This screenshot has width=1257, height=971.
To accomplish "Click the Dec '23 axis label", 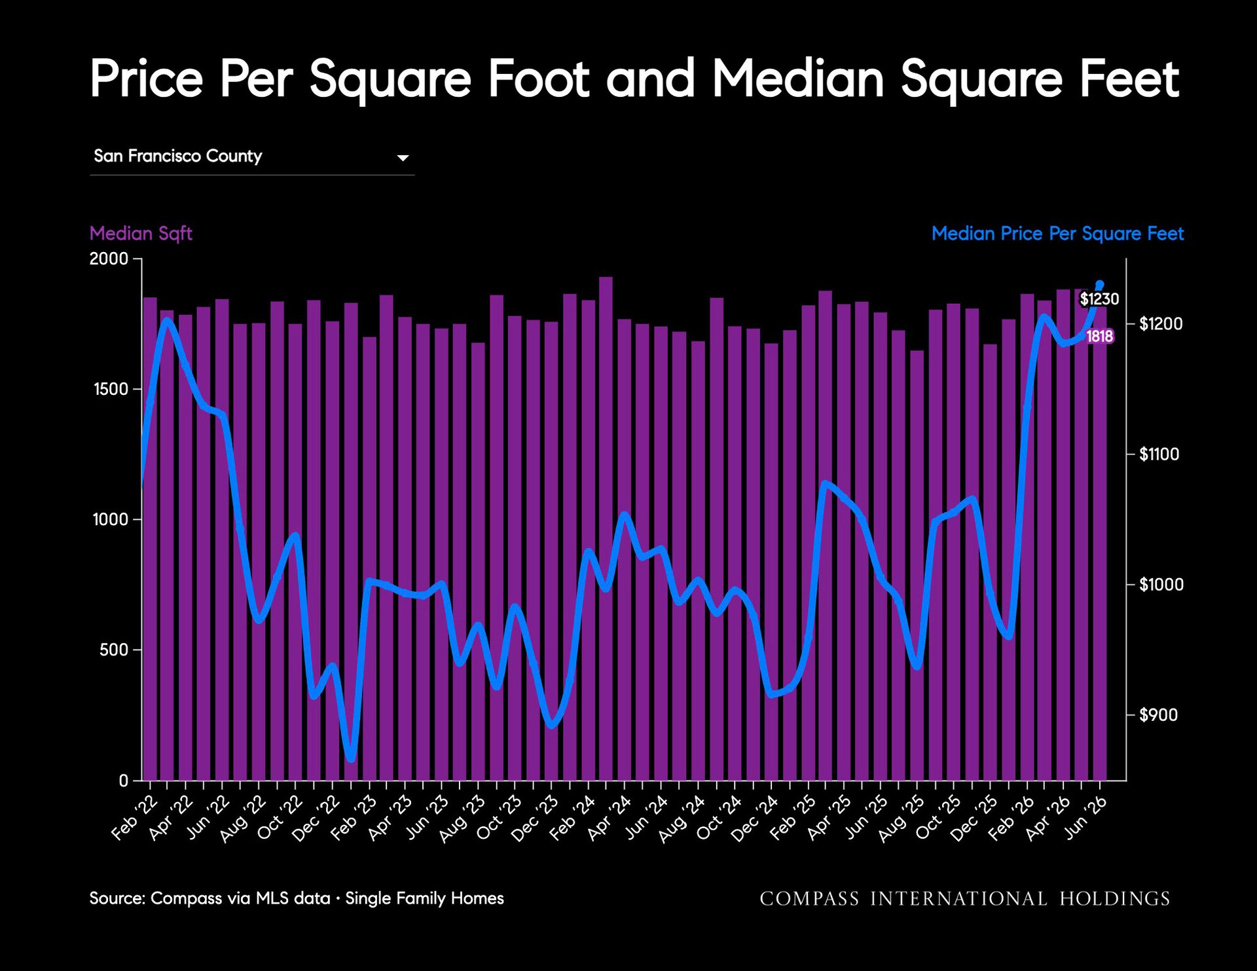I will (535, 818).
